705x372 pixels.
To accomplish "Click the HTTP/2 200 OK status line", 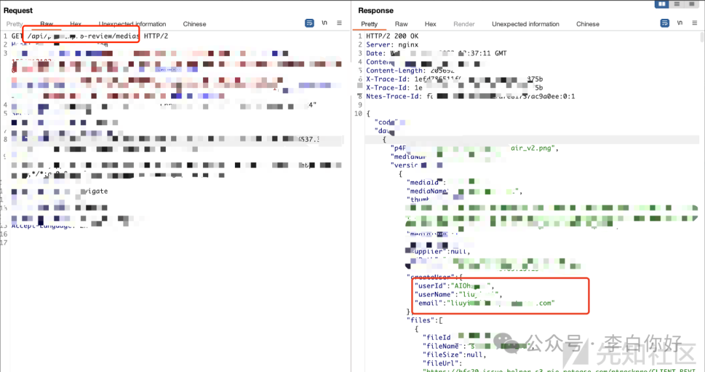I will tap(392, 36).
